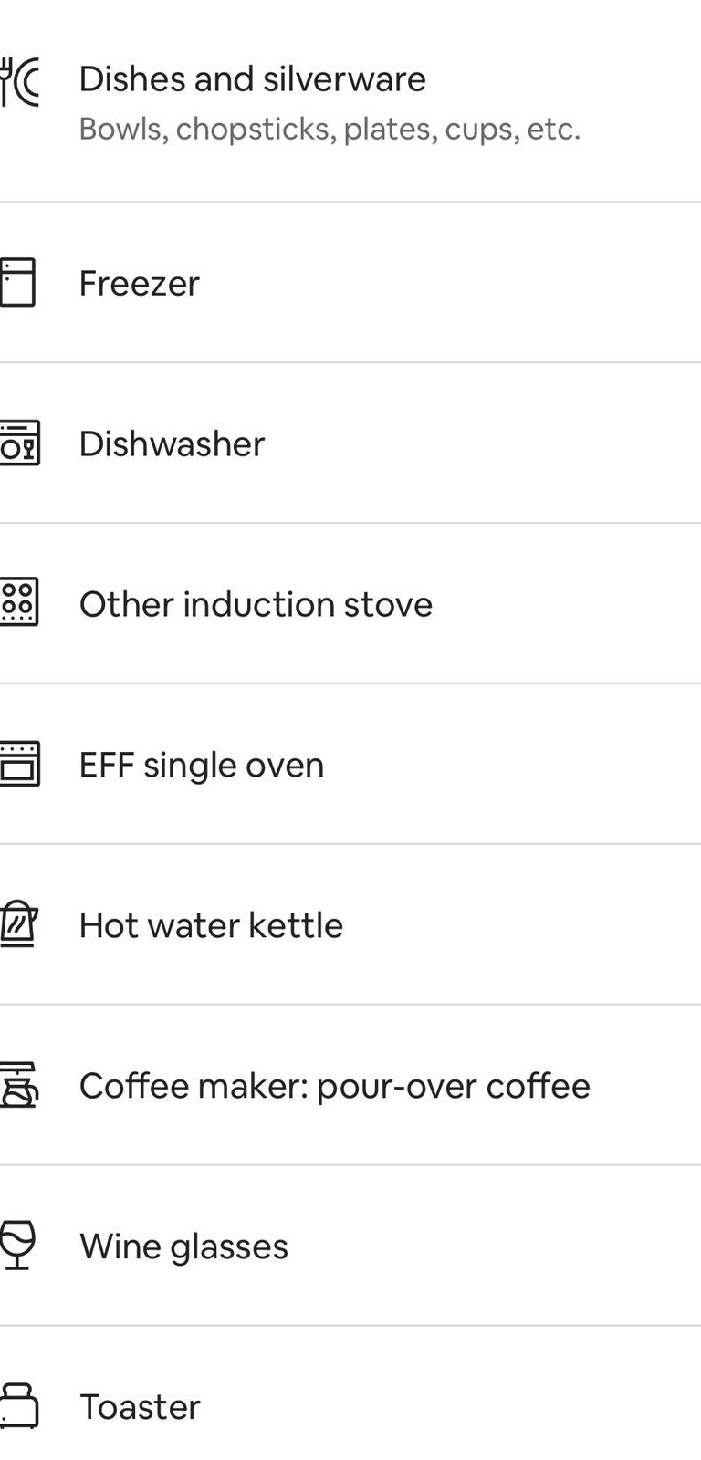The height and width of the screenshot is (1460, 701).
Task: Tap the Other induction stove label
Action: (256, 604)
